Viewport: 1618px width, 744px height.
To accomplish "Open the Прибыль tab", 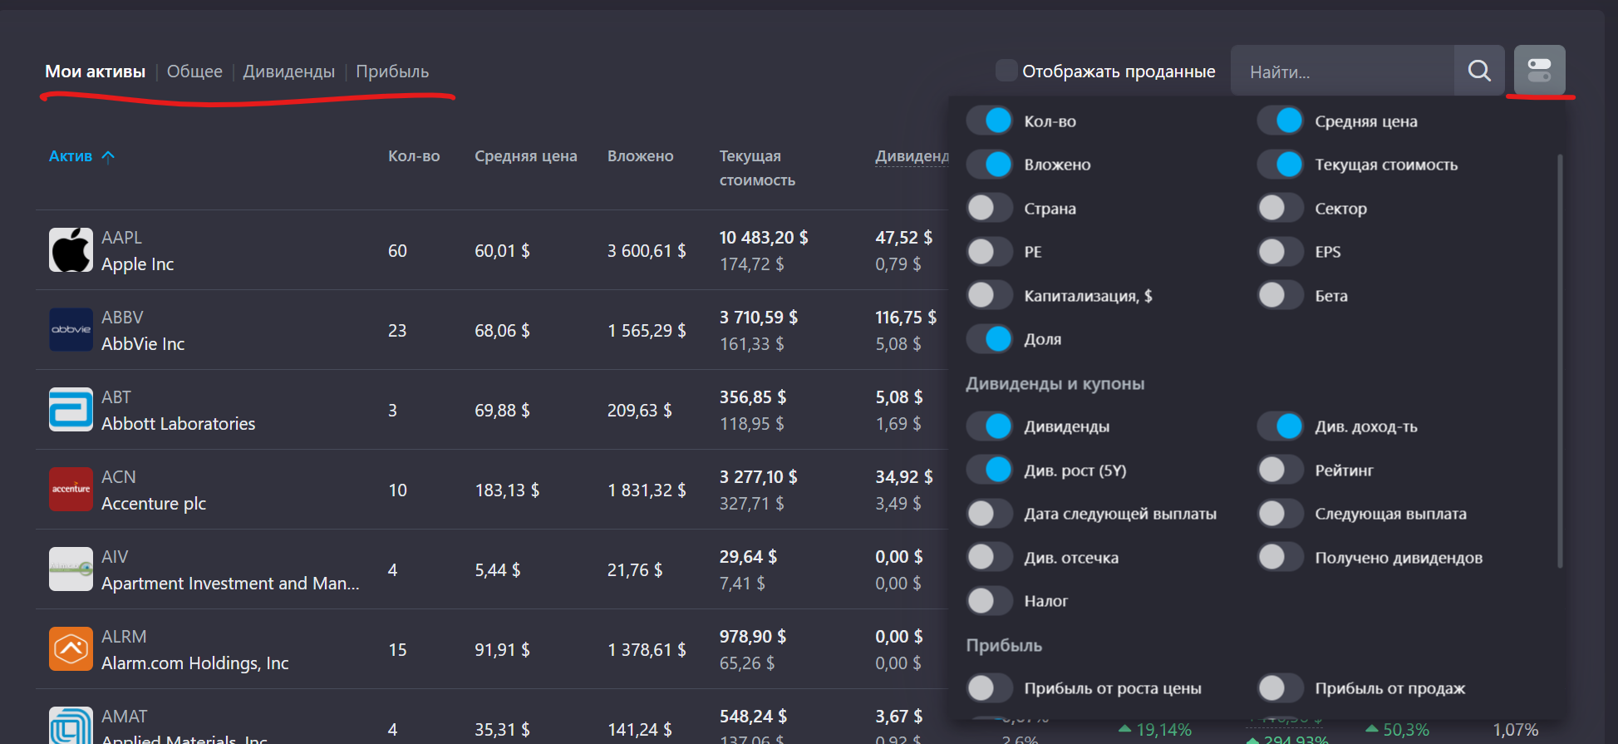I will point(392,71).
